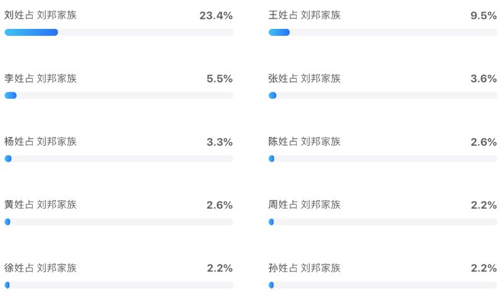Click the 张姓占 刘邦家族 progress bar
The height and width of the screenshot is (296, 504).
(x=383, y=96)
